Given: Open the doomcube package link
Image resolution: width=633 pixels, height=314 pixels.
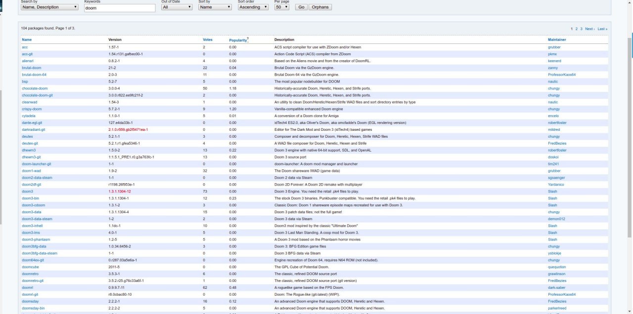Looking at the screenshot, I should [30, 267].
